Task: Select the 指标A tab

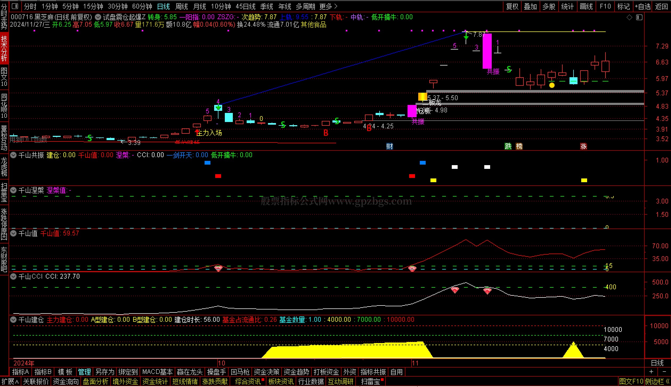Action: click(x=21, y=372)
